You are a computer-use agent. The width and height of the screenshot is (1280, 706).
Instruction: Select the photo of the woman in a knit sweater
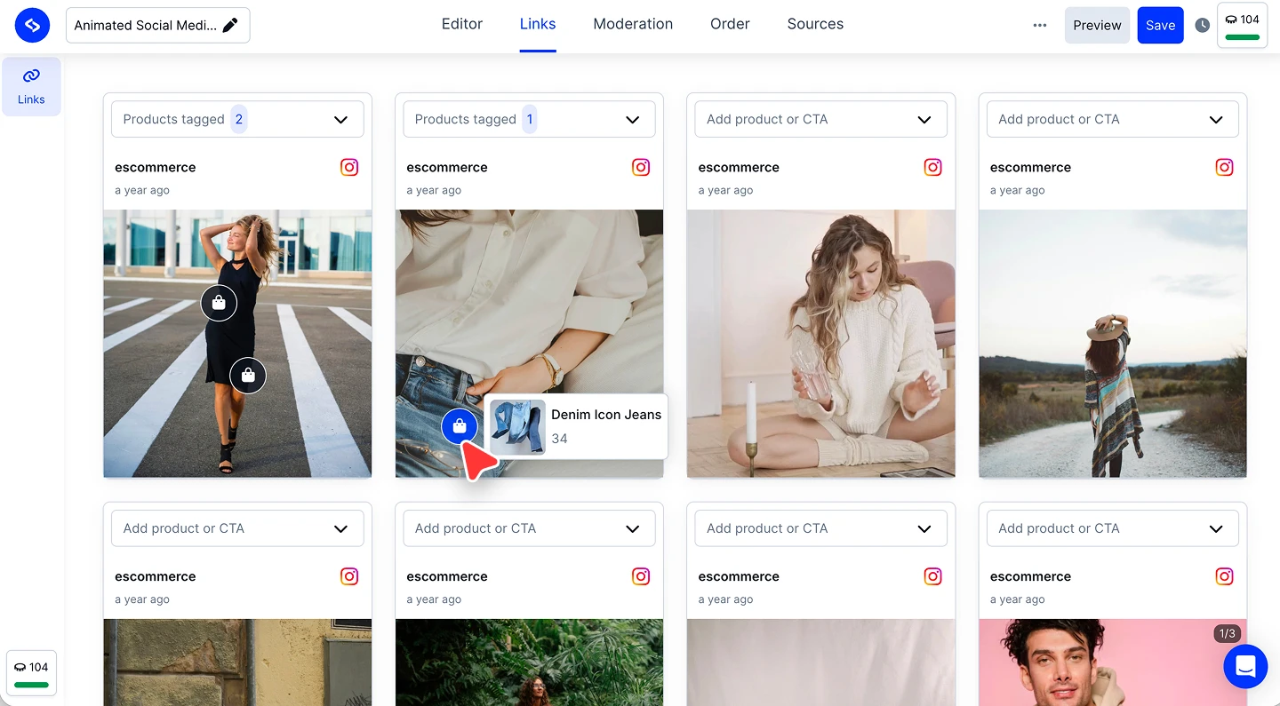(820, 344)
